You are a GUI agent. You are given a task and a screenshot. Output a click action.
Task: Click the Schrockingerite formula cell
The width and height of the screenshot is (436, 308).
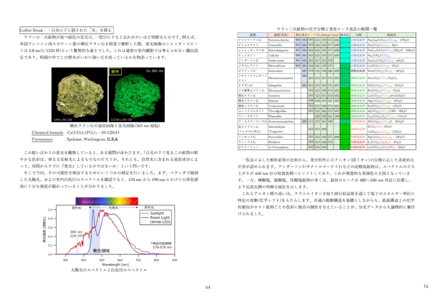[x=391, y=50]
